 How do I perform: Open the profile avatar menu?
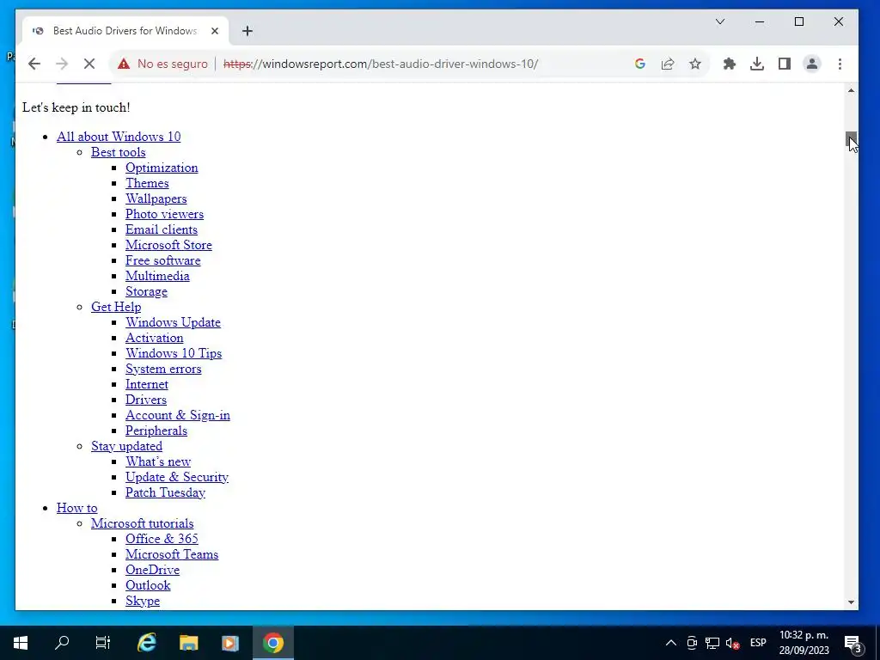click(x=811, y=64)
